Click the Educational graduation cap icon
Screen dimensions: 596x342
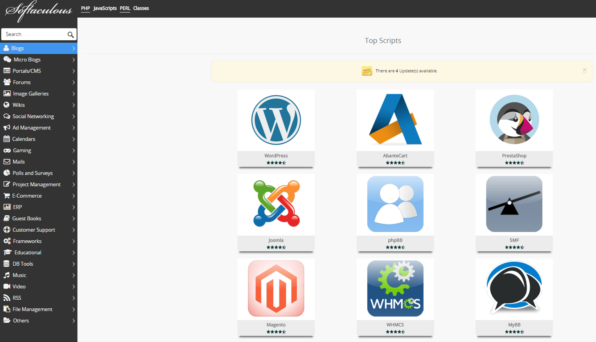click(7, 252)
